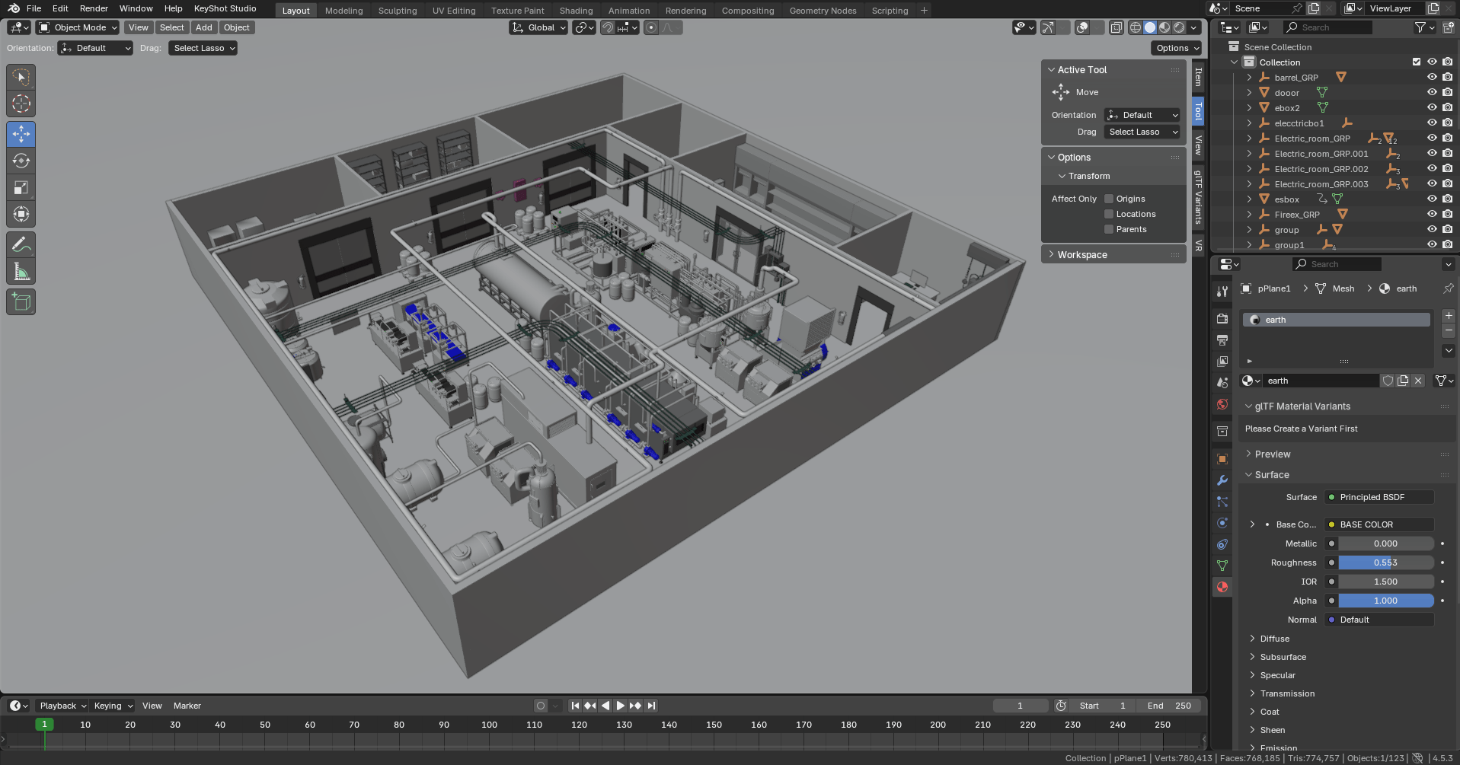
Task: Select the Cursor tool in the toolbar
Action: [x=21, y=104]
